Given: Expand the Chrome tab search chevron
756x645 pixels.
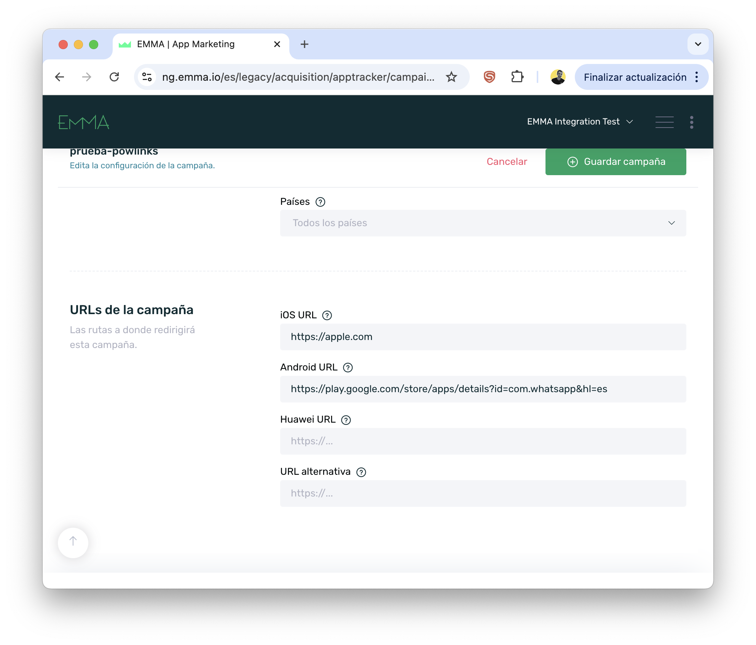Looking at the screenshot, I should pyautogui.click(x=698, y=44).
